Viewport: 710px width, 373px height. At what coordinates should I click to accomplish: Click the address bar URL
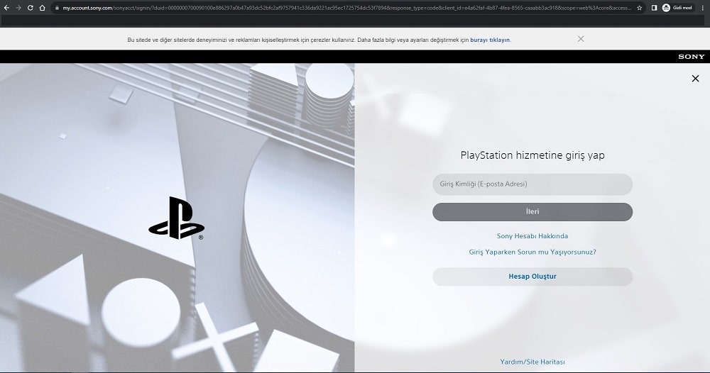pos(346,8)
